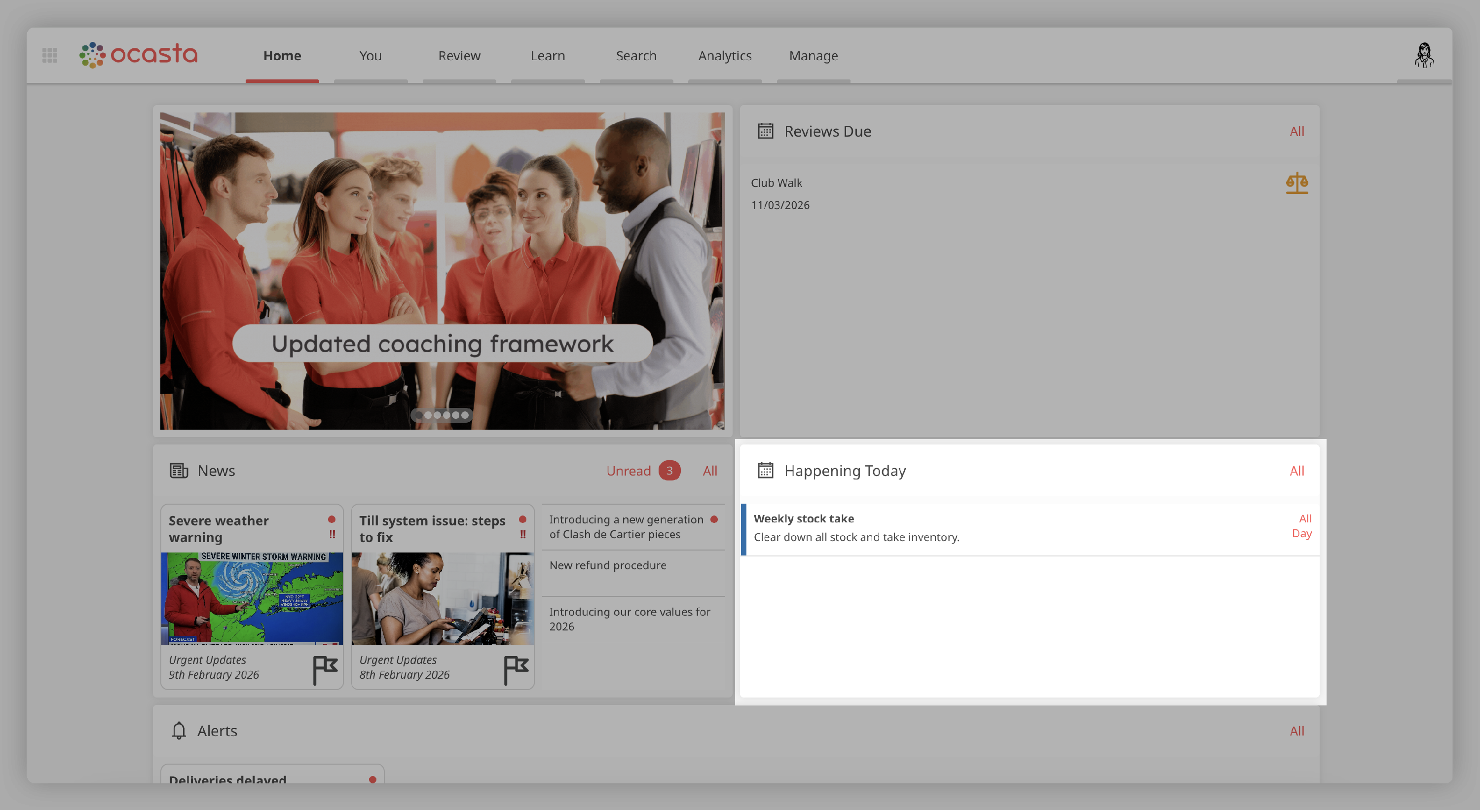Screen dimensions: 1480x810
Task: Open the user profile avatar
Action: click(1424, 55)
